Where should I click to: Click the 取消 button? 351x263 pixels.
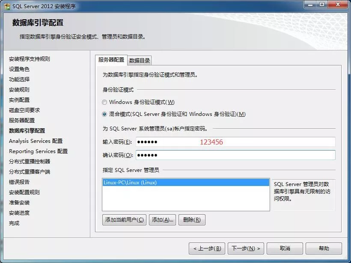coord(285,248)
